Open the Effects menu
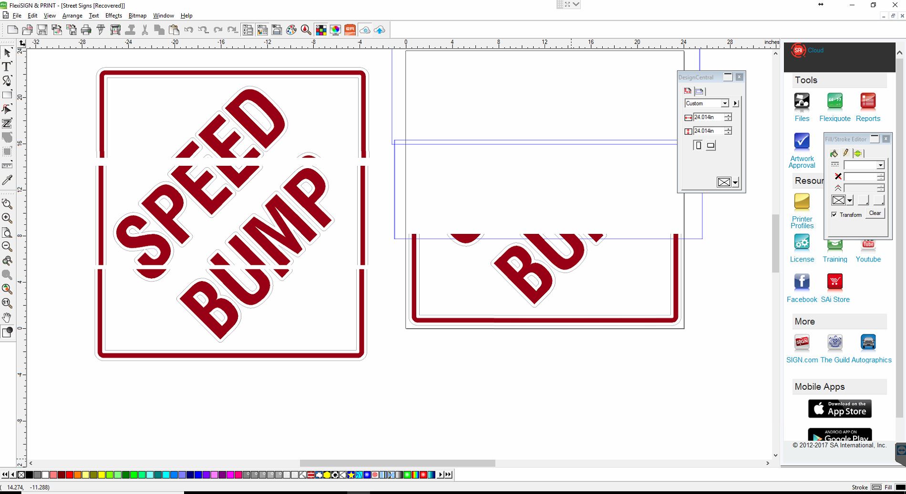The height and width of the screenshot is (494, 906). 113,16
